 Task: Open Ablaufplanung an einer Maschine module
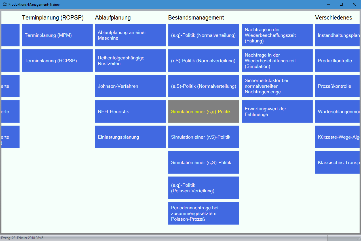pyautogui.click(x=130, y=35)
